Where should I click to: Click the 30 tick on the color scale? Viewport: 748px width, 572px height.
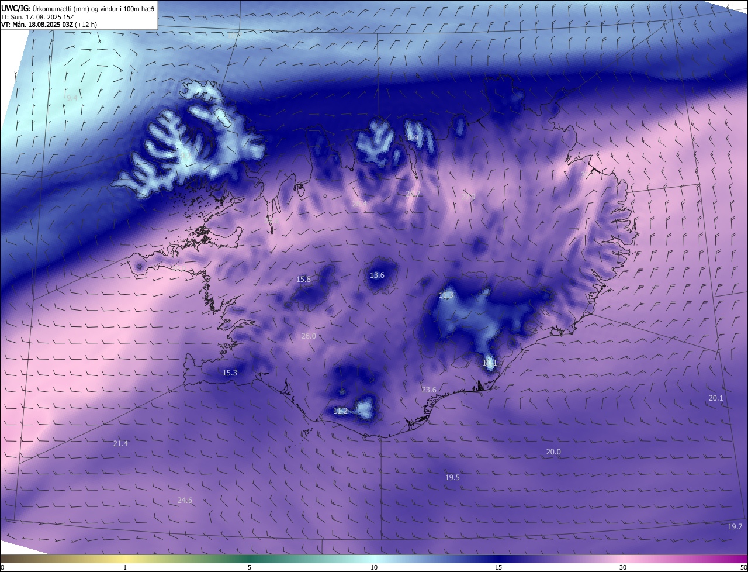click(x=623, y=567)
